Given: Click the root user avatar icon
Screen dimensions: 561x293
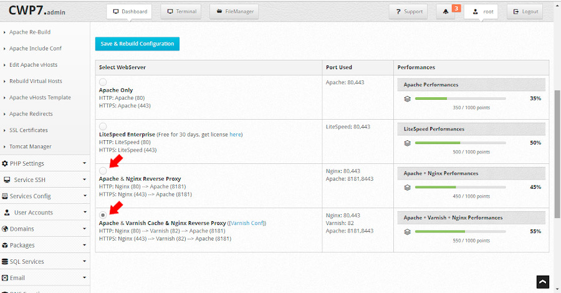Looking at the screenshot, I should [x=475, y=11].
